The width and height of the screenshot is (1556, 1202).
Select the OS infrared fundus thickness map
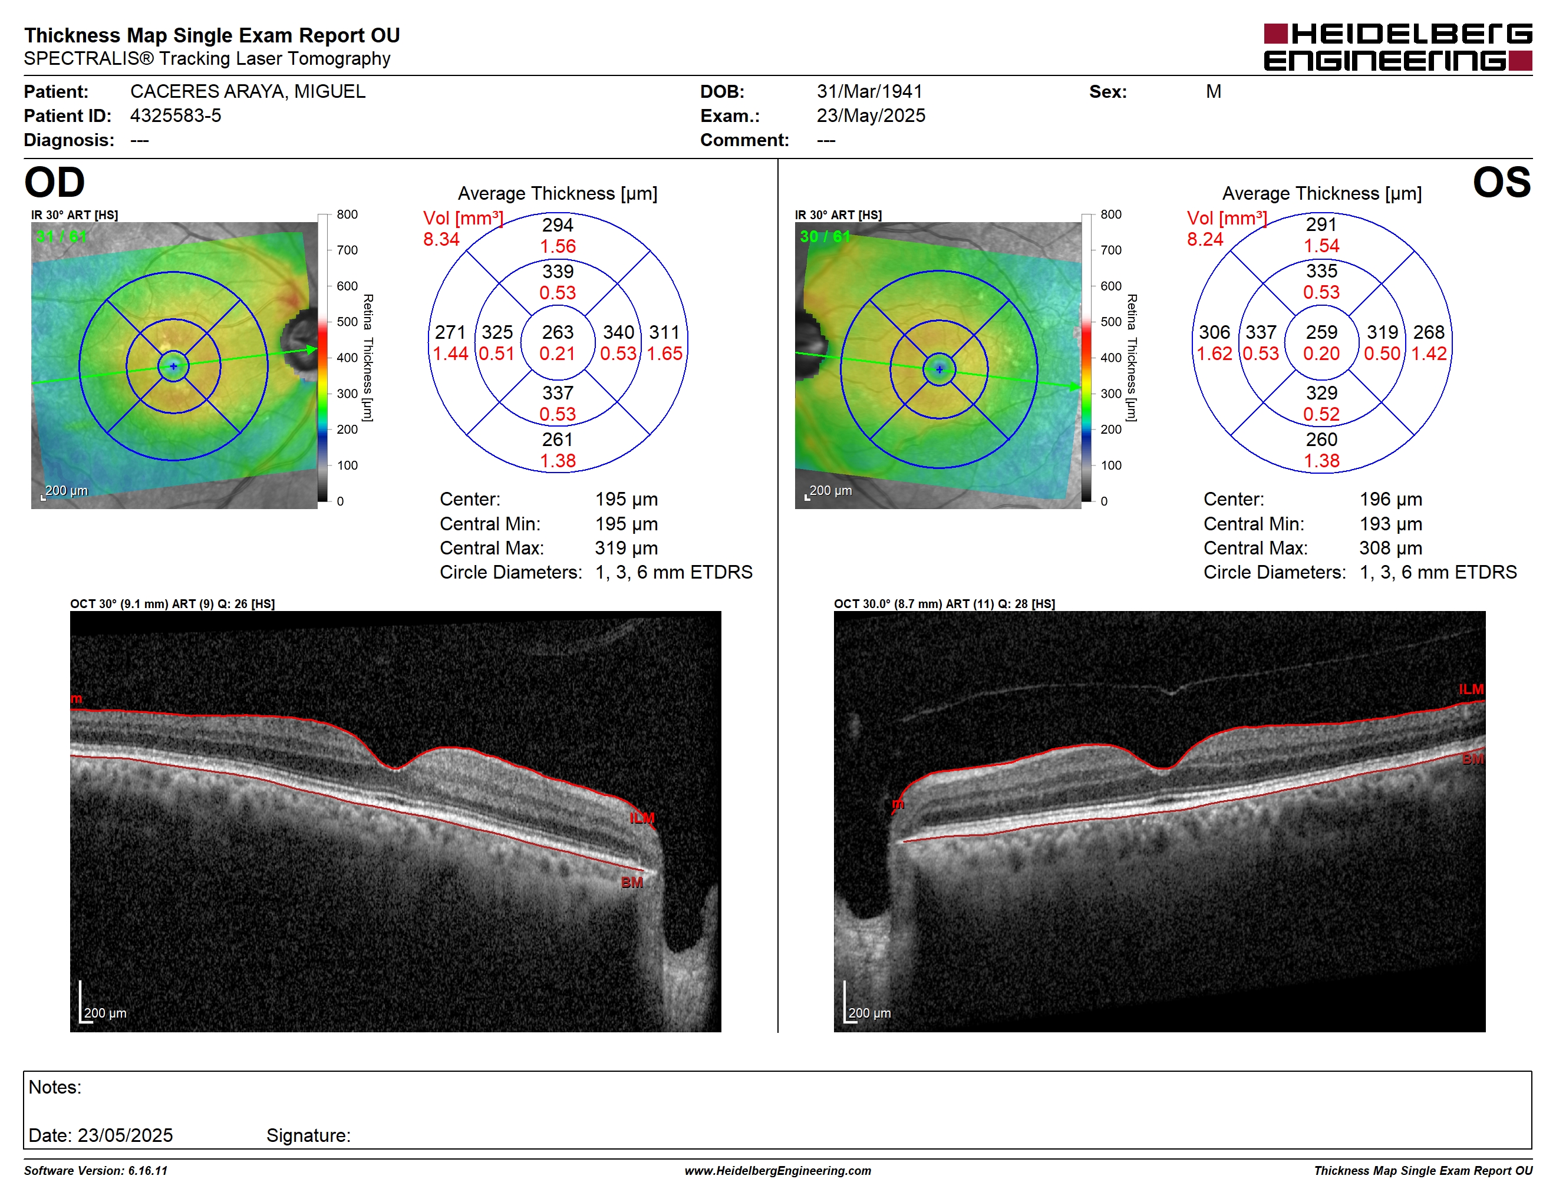938,365
